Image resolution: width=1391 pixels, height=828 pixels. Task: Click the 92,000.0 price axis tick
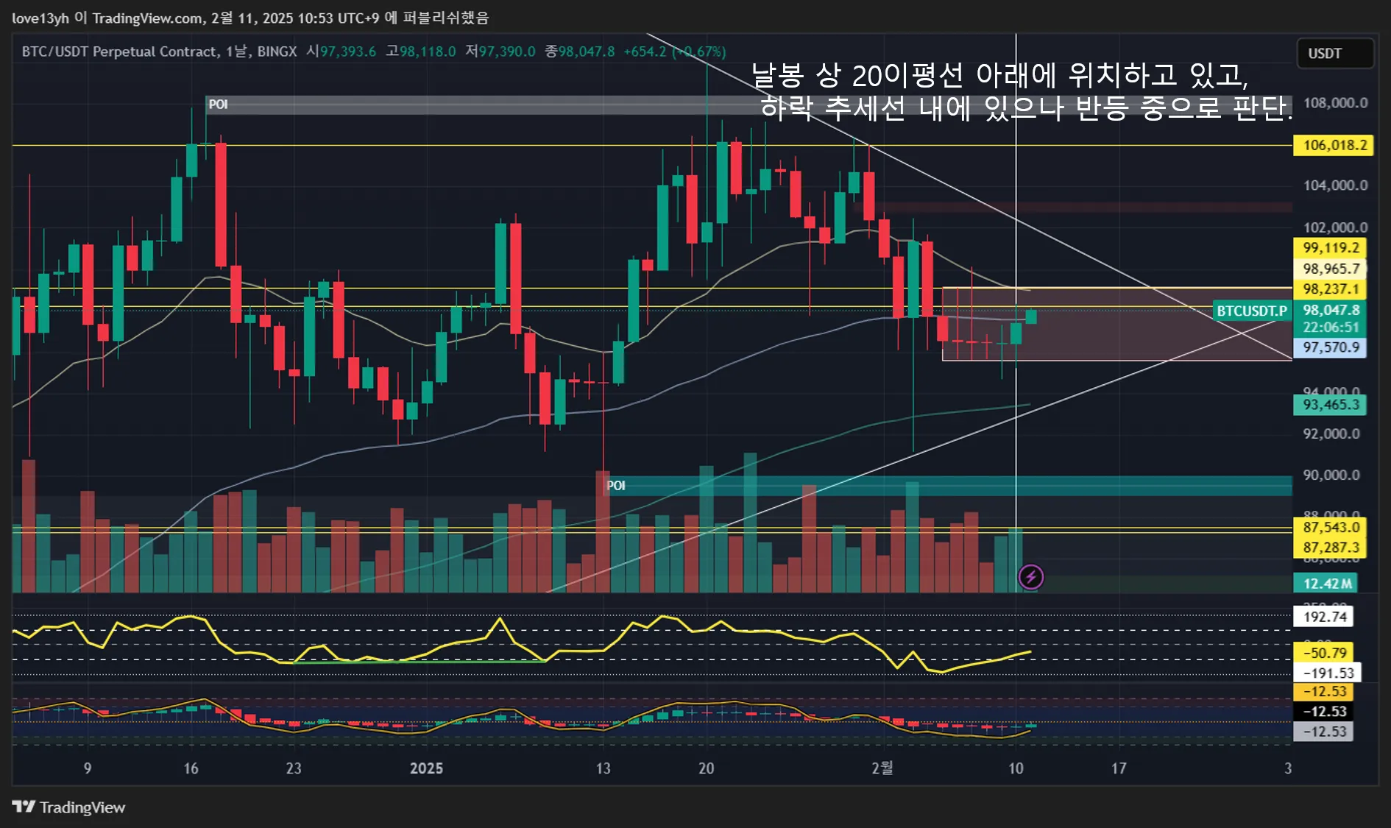pos(1331,434)
